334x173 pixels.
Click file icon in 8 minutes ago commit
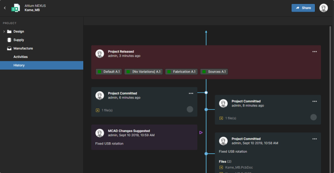[221, 118]
